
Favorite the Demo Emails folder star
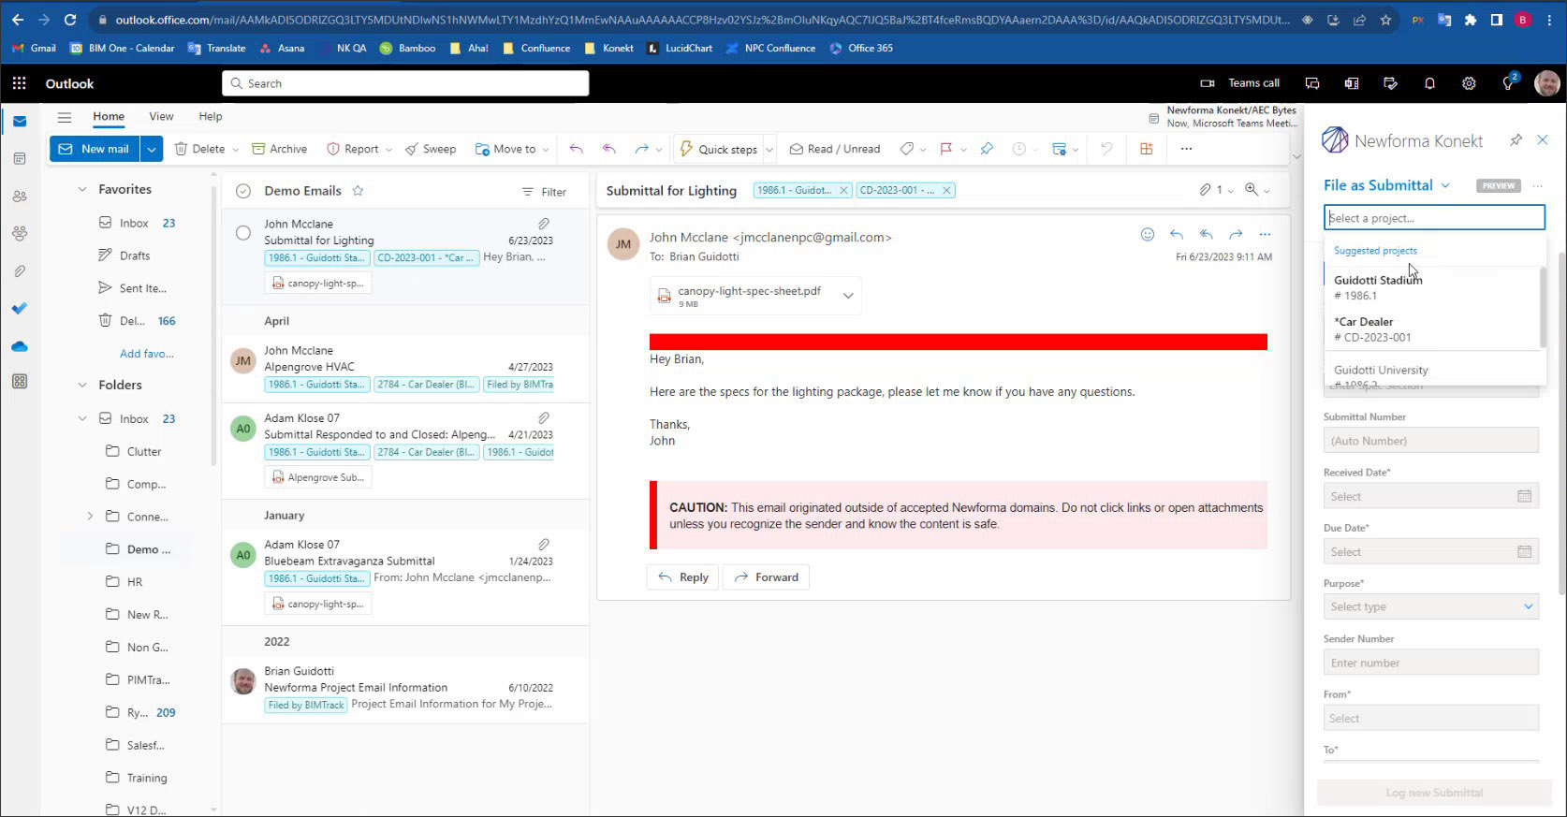point(358,191)
